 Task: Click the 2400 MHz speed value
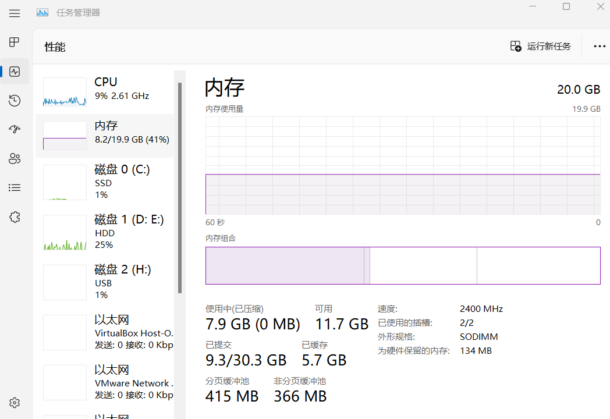[x=481, y=309]
